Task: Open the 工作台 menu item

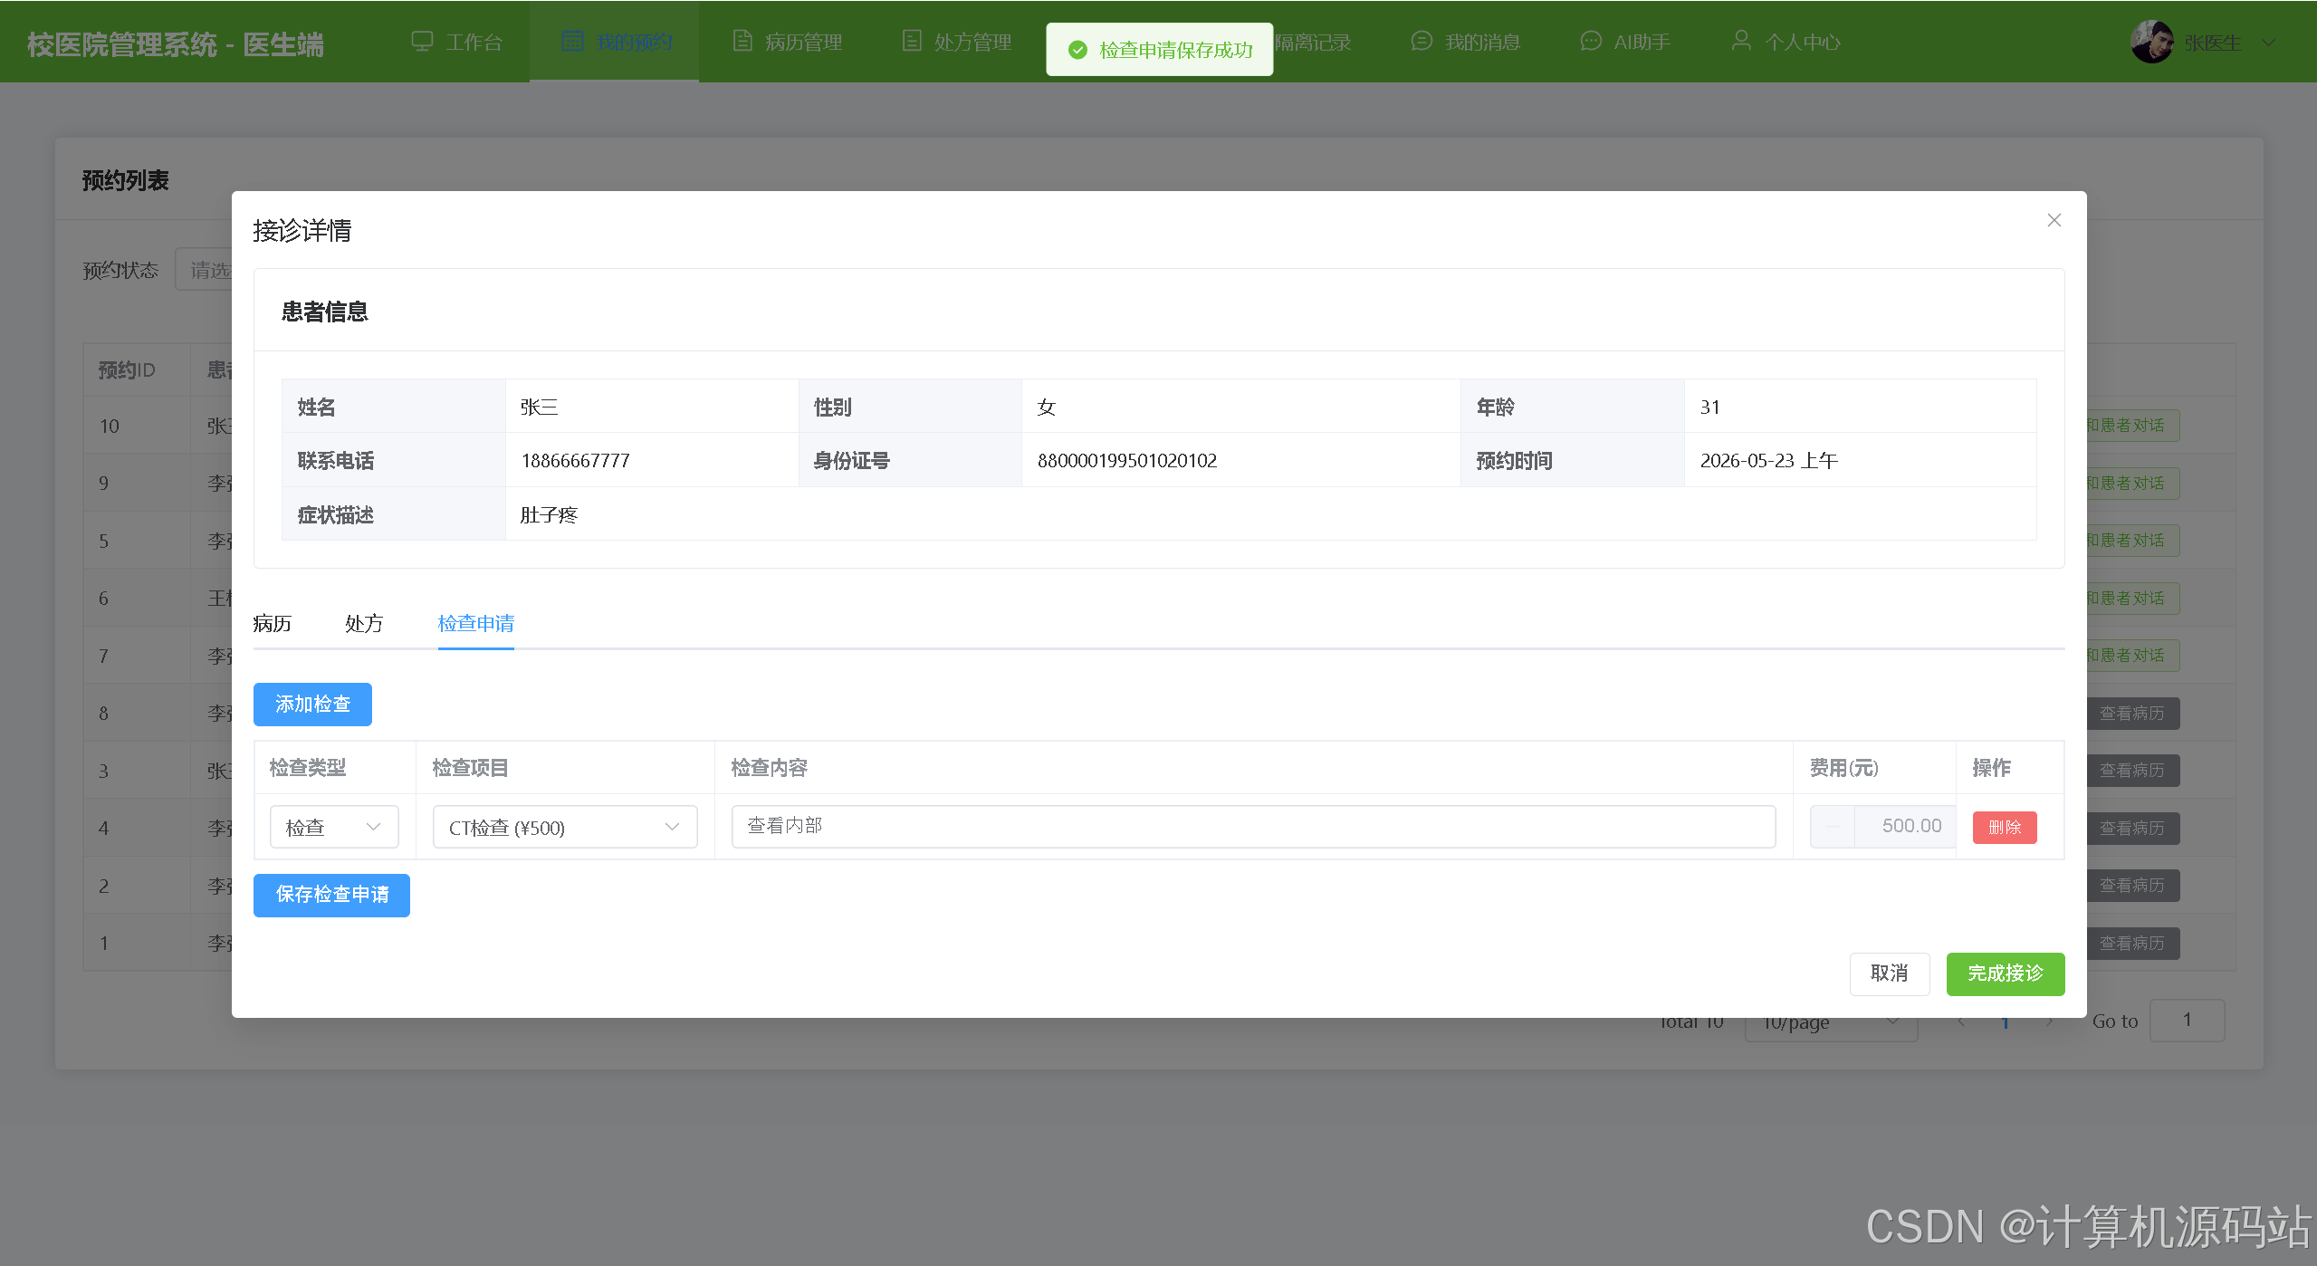Action: coord(457,42)
